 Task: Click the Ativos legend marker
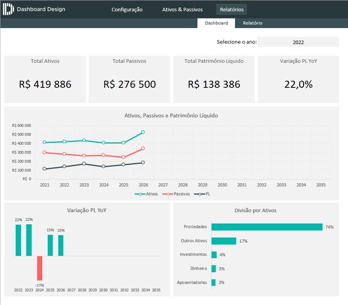[x=140, y=194]
